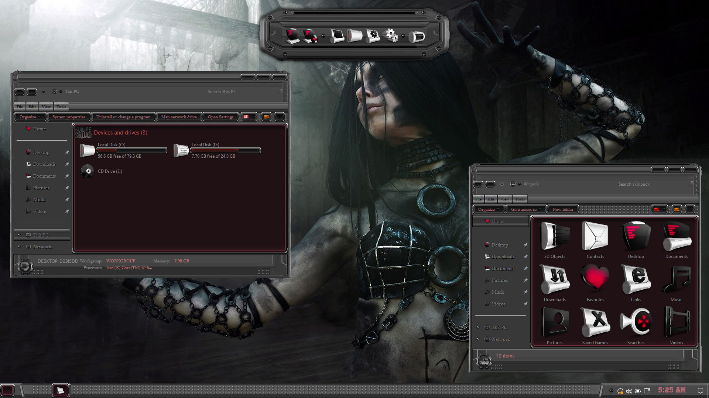Toggle preview pane in skinpack window toolbar
The height and width of the screenshot is (398, 709).
point(677,209)
